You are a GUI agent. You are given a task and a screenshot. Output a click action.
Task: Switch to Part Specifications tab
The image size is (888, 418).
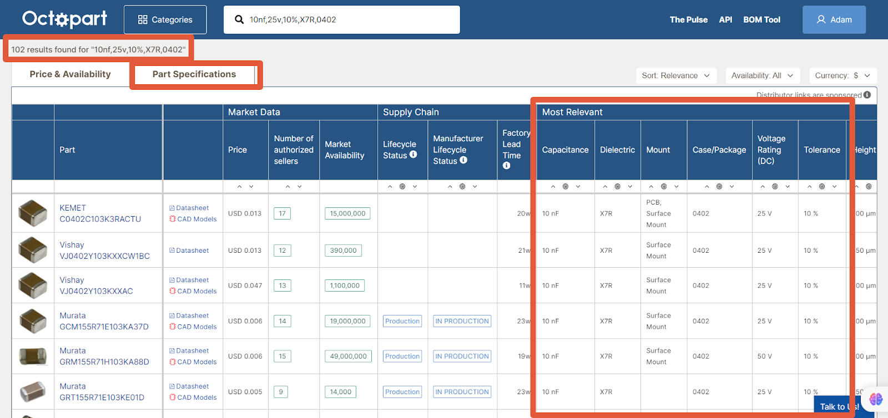point(194,74)
